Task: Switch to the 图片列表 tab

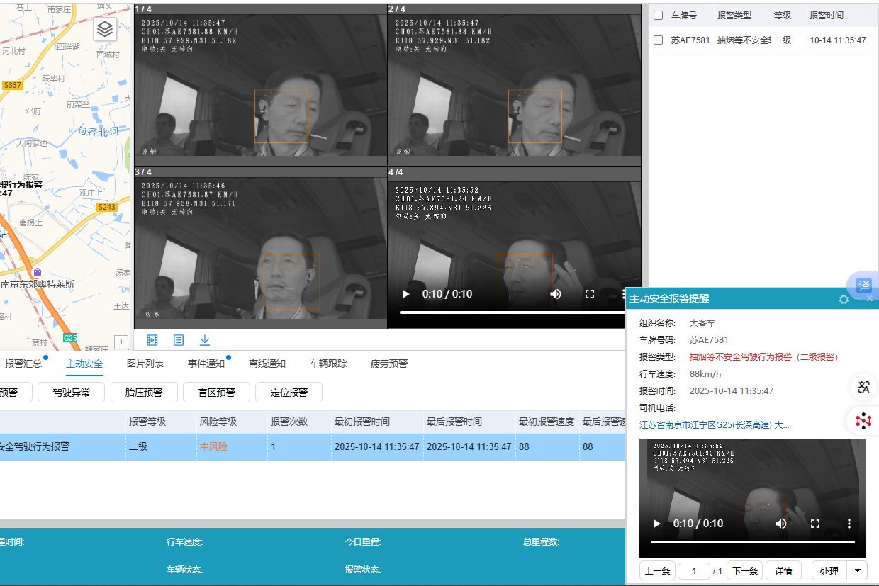Action: (145, 364)
